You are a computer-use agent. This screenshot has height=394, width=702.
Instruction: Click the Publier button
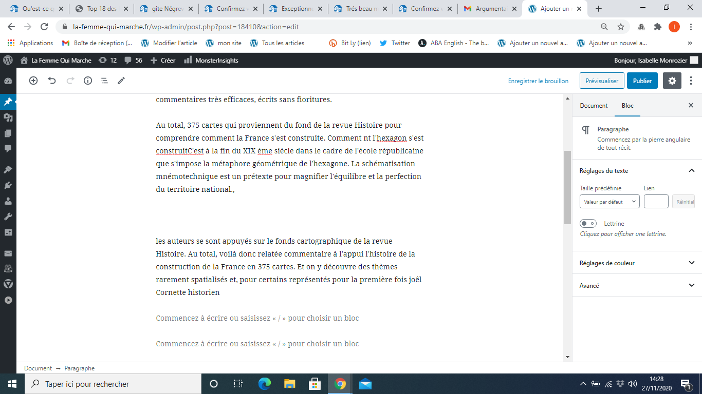(642, 81)
